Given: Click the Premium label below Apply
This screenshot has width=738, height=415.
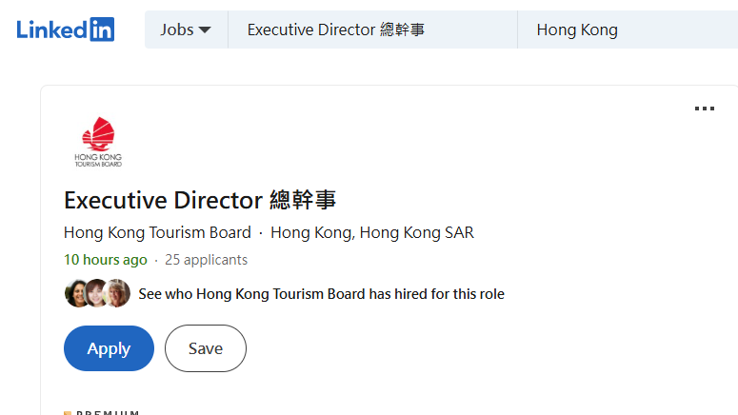Looking at the screenshot, I should pos(107,412).
